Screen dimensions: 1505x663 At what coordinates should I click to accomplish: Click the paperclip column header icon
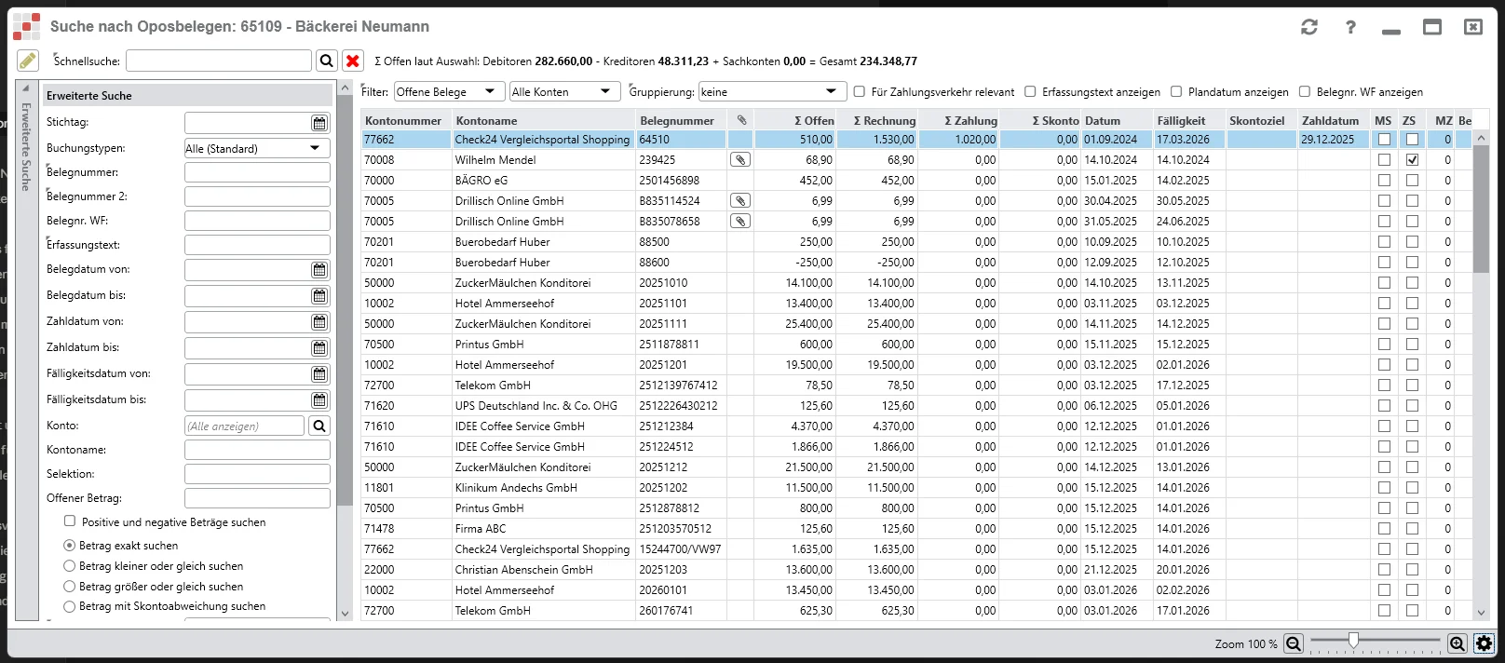741,120
